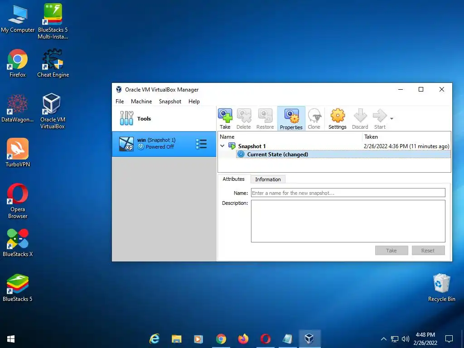Viewport: 464px width, 348px height.
Task: Toggle the snapshot Properties toolbar button
Action: 291,119
